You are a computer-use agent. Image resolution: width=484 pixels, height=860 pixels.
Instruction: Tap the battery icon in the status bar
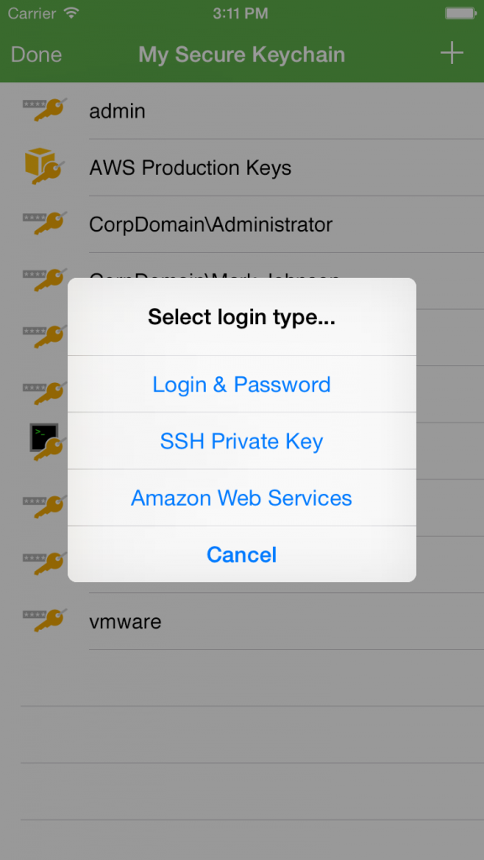(x=460, y=13)
